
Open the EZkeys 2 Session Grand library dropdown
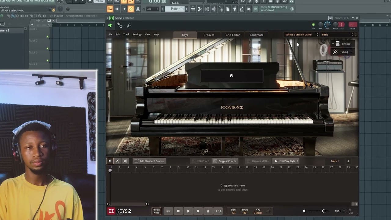(x=302, y=35)
